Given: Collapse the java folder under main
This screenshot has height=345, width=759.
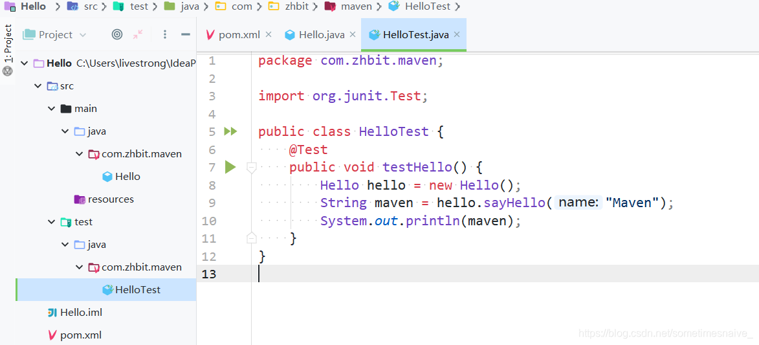Looking at the screenshot, I should (x=65, y=131).
